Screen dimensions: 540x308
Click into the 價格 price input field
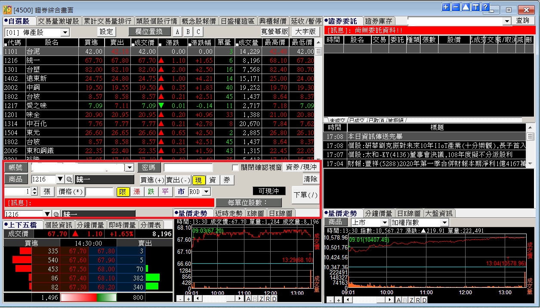(x=99, y=192)
